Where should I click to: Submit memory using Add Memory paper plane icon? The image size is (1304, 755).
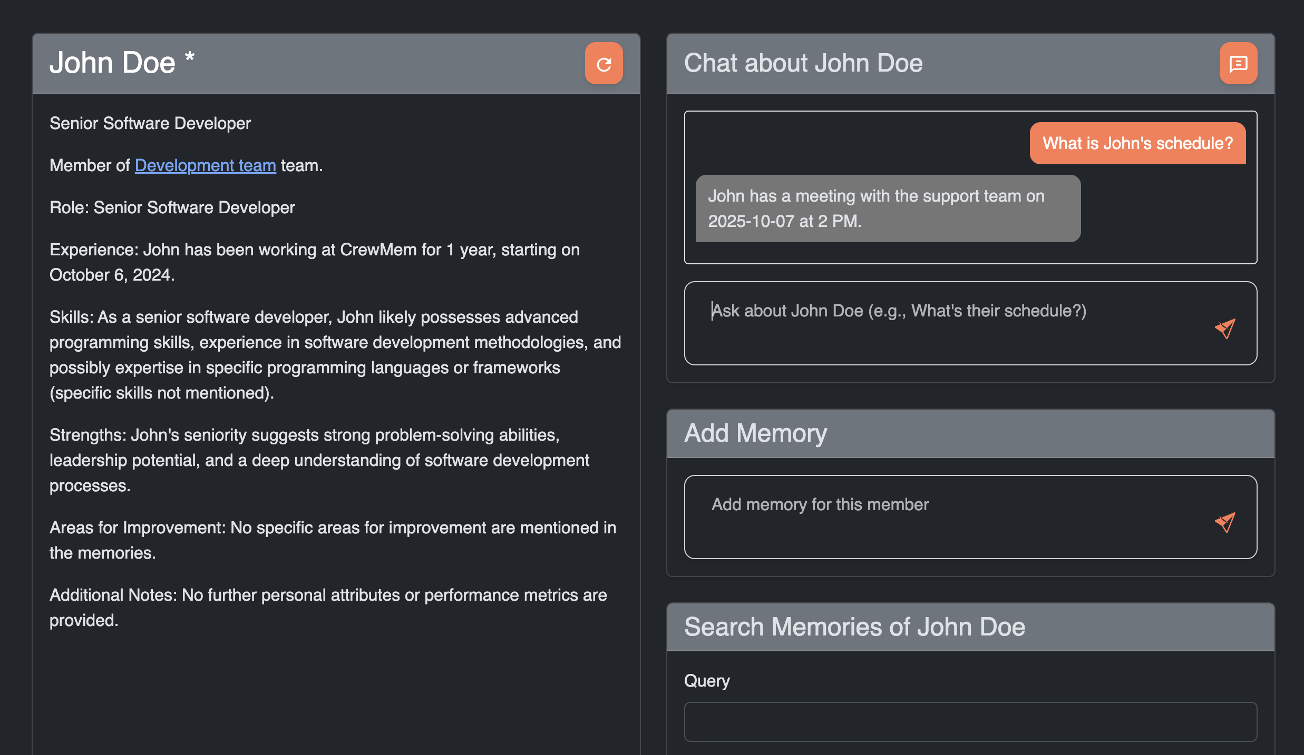click(x=1224, y=522)
